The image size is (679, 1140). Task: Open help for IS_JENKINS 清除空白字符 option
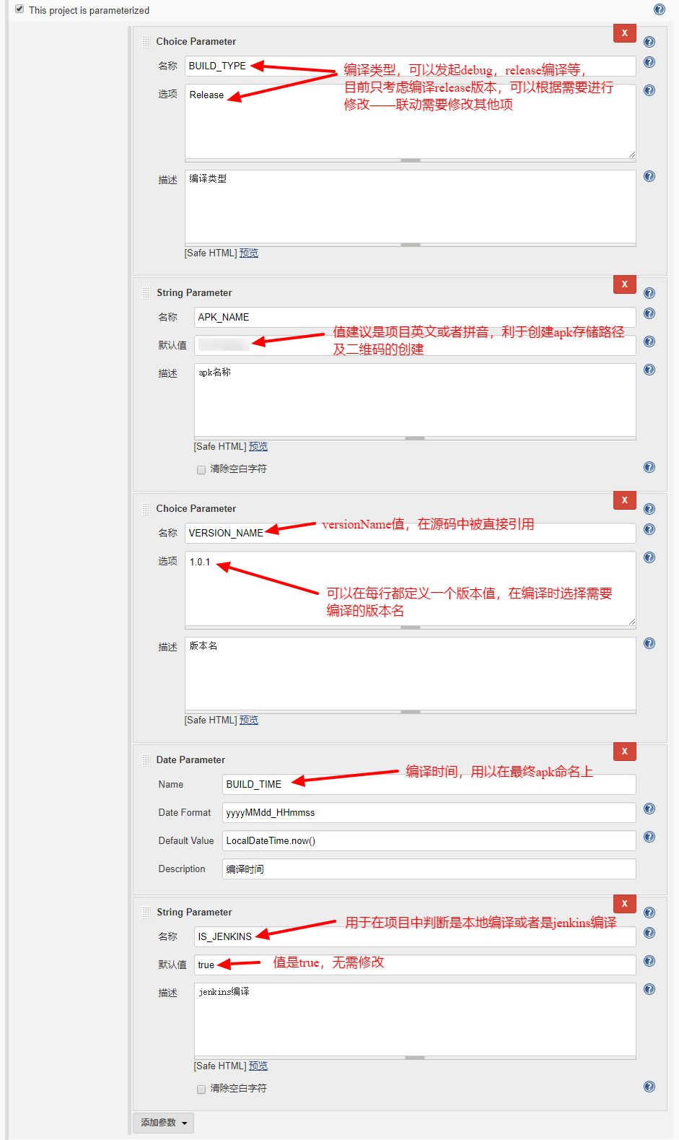point(649,1087)
